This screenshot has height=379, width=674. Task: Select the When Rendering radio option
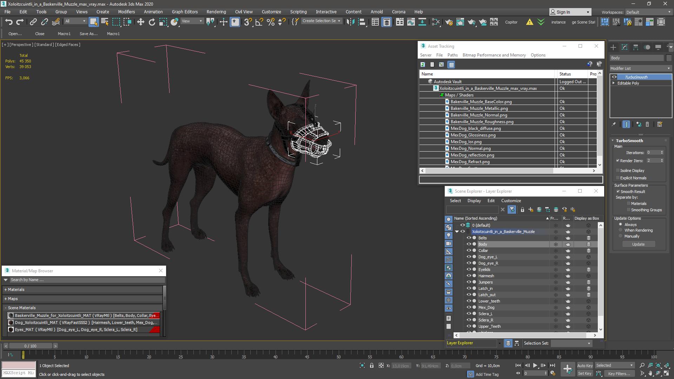pos(621,230)
